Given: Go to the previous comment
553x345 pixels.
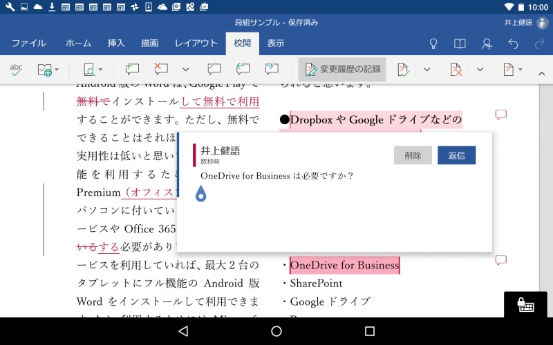Looking at the screenshot, I should tap(243, 69).
